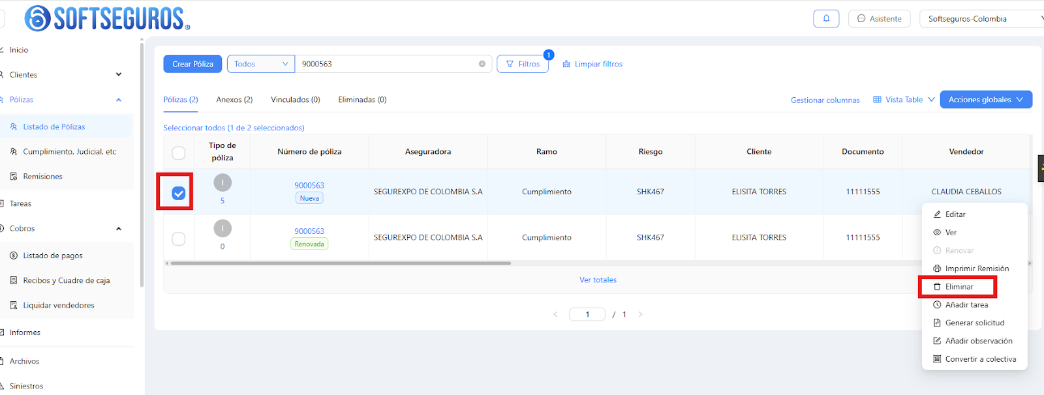Open the Acciones globales dropdown
Viewport: 1044px width, 395px height.
[986, 100]
